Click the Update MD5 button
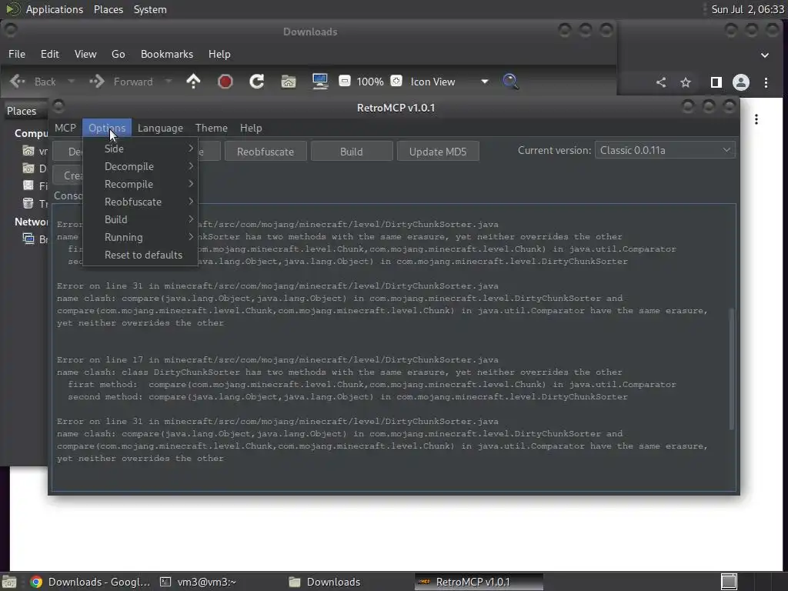The image size is (788, 591). coord(438,152)
